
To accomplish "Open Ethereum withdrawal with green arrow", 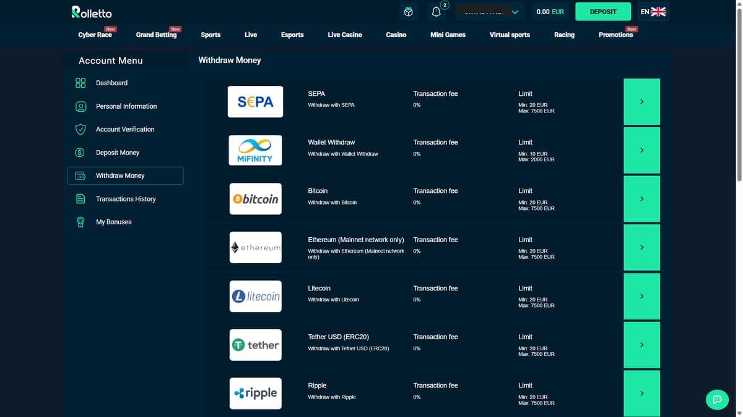I will tap(641, 247).
